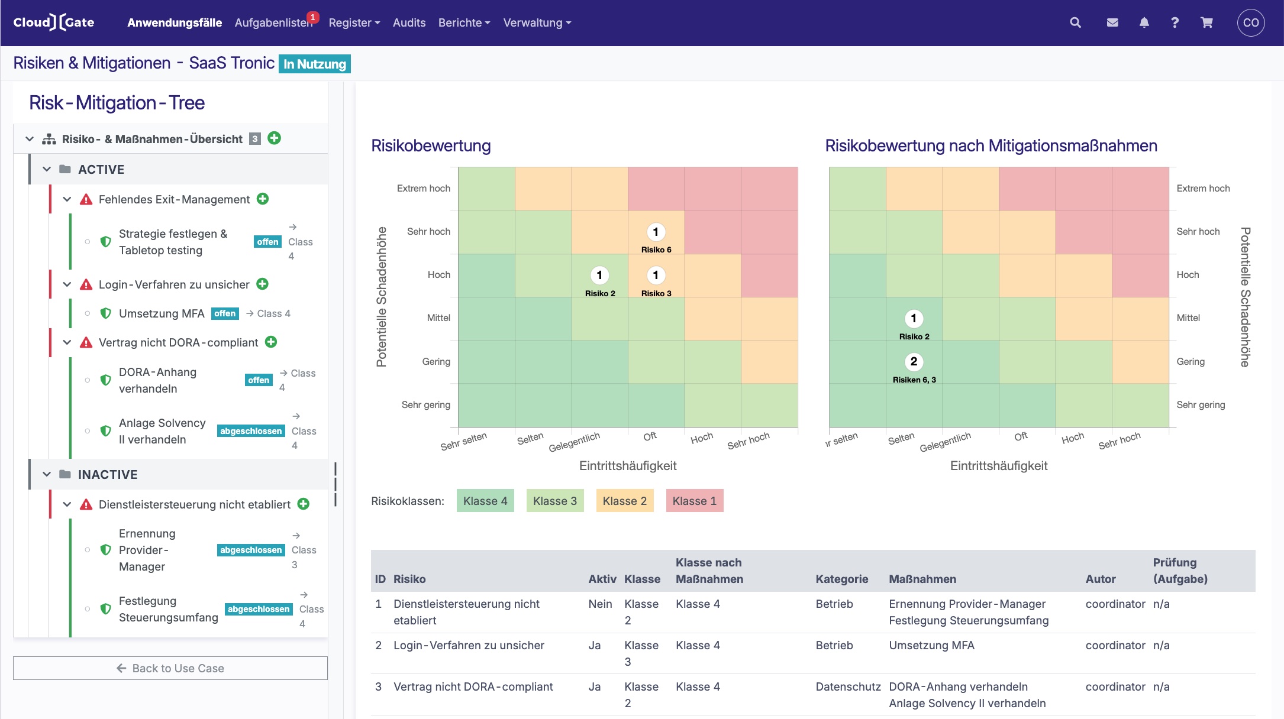Collapse the ACTIVE folder
The width and height of the screenshot is (1284, 719).
(x=47, y=170)
